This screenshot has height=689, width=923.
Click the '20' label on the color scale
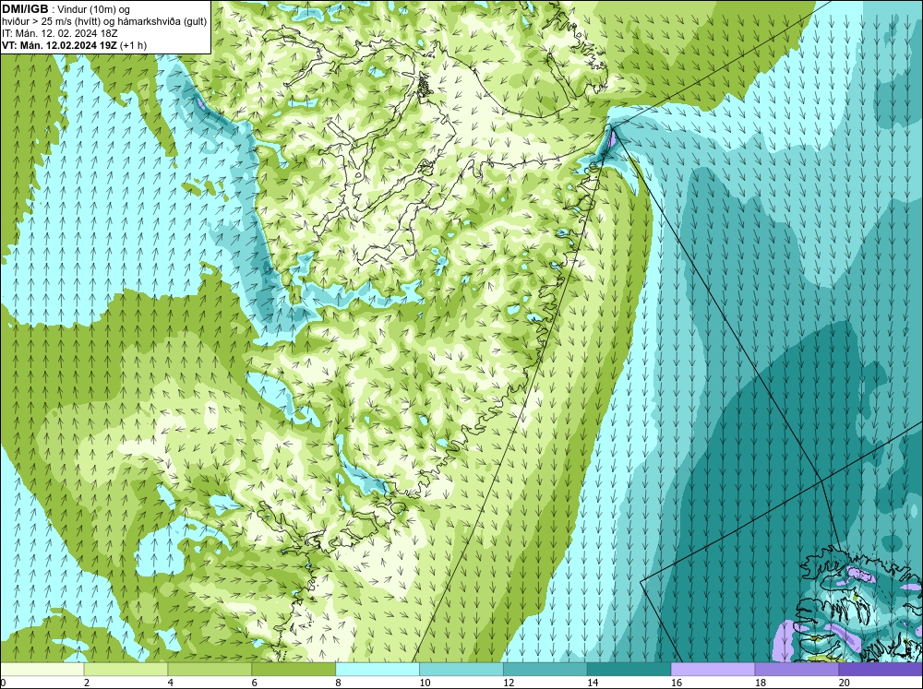pyautogui.click(x=845, y=683)
